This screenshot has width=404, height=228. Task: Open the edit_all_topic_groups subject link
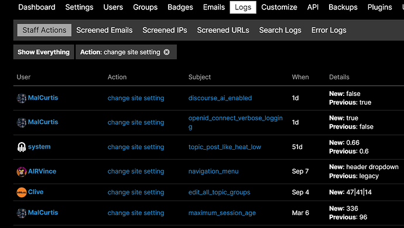[219, 192]
